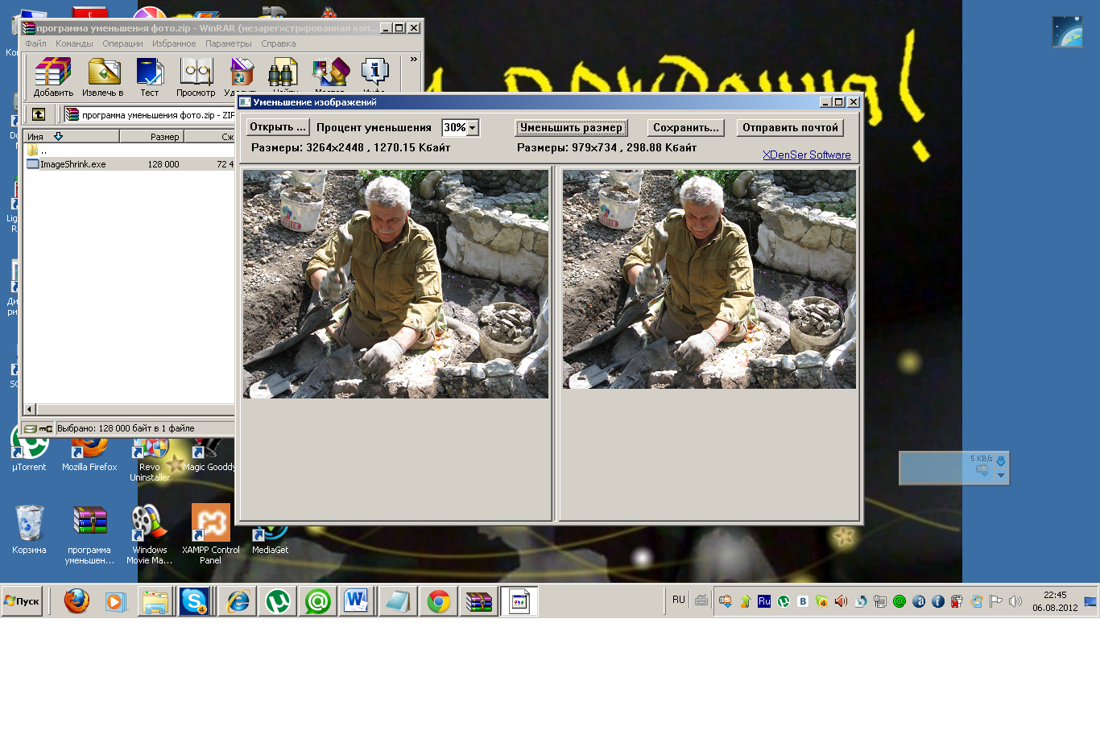
Task: Click WinRAR's binoculars Find icon
Action: click(x=283, y=74)
